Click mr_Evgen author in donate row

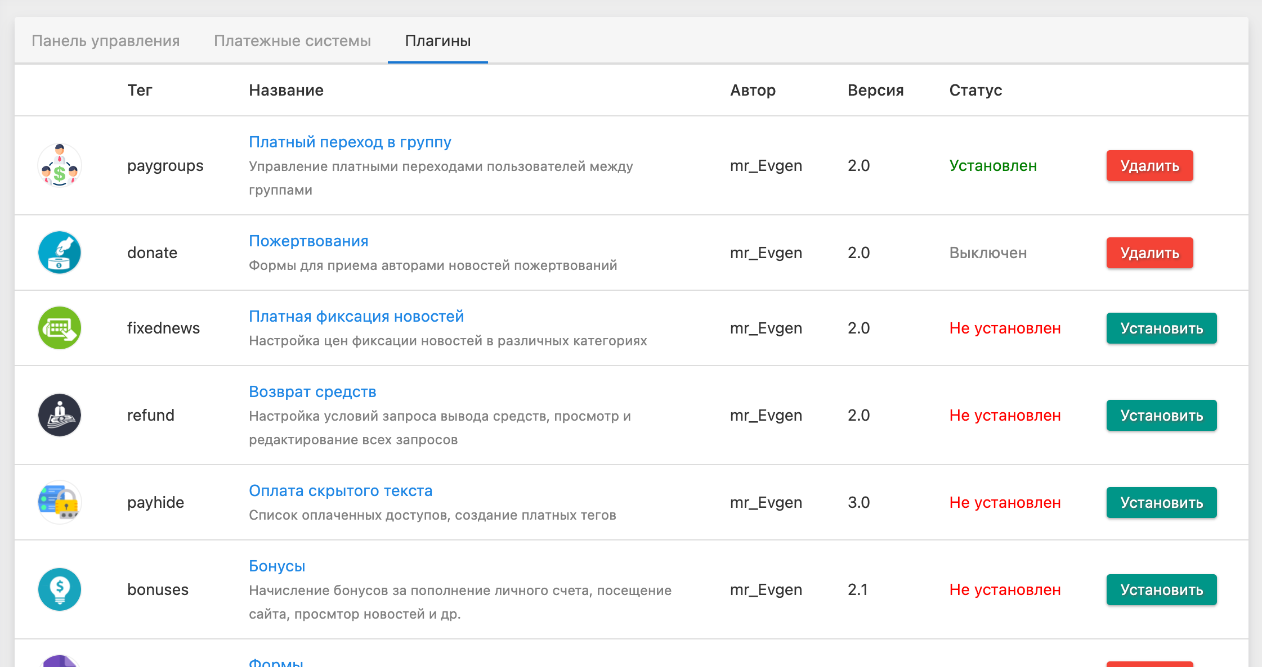[766, 253]
